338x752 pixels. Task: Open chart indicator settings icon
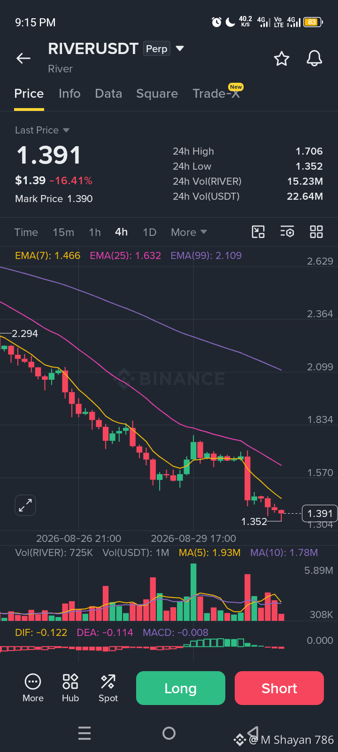click(287, 232)
